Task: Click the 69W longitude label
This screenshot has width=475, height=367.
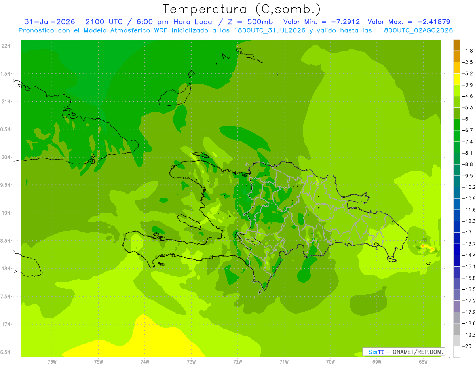Action: (x=377, y=361)
